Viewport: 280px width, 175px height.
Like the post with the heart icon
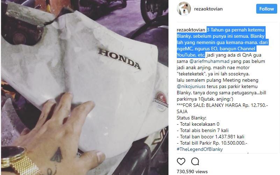point(181,161)
